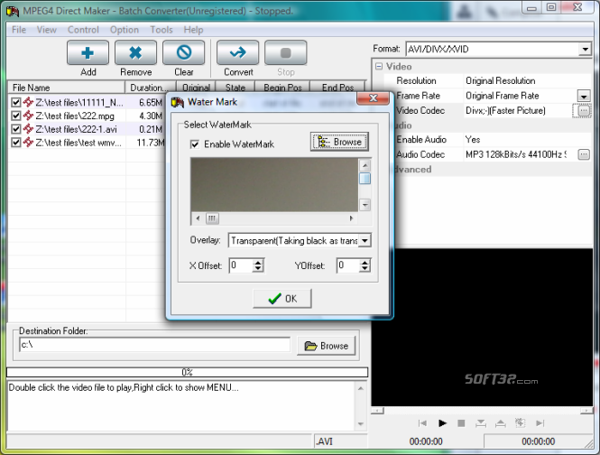Click file icon for 222-1.avi row
This screenshot has width=600, height=455.
point(28,129)
